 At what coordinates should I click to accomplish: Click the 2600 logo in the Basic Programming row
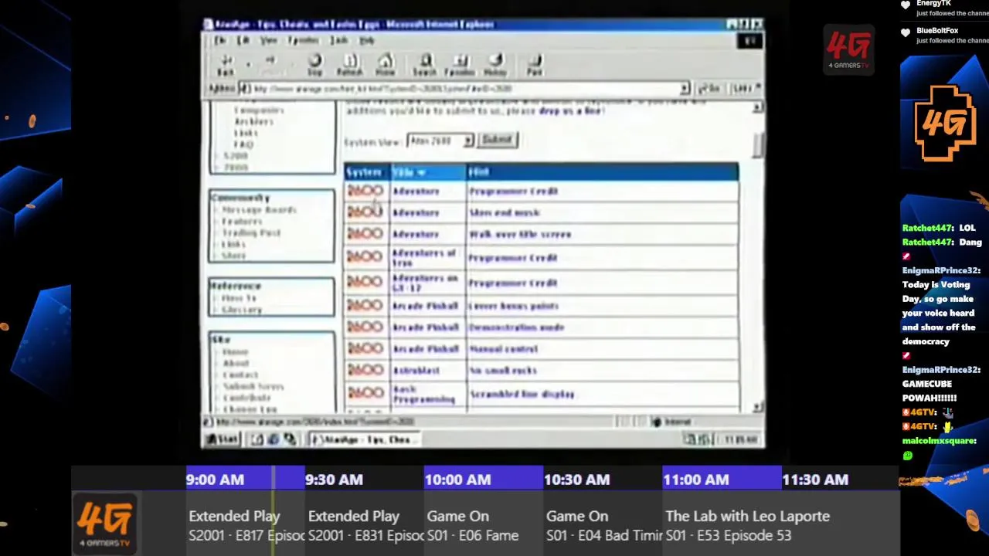coord(365,393)
